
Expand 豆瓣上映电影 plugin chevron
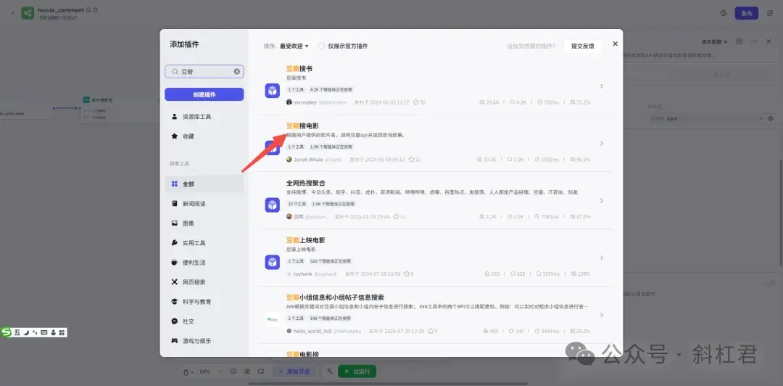[x=602, y=258]
